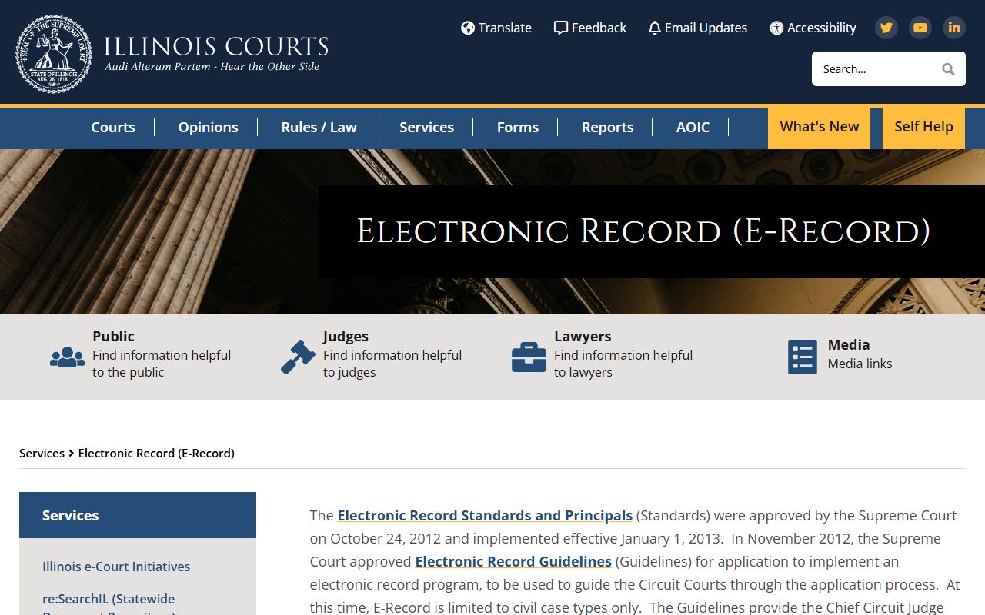Click the bell icon for Email Updates
Screen dimensions: 985x615
[x=655, y=28]
